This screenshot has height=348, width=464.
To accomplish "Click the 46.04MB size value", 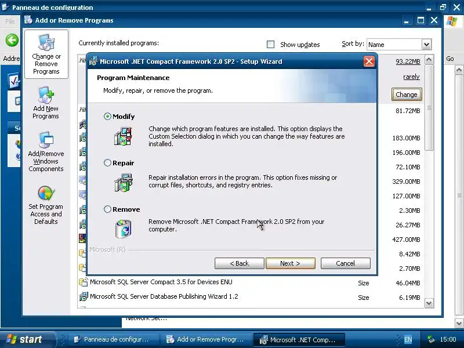I will [408, 283].
